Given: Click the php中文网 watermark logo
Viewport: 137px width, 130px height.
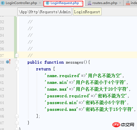Looking at the screenshot, I should coord(123,125).
